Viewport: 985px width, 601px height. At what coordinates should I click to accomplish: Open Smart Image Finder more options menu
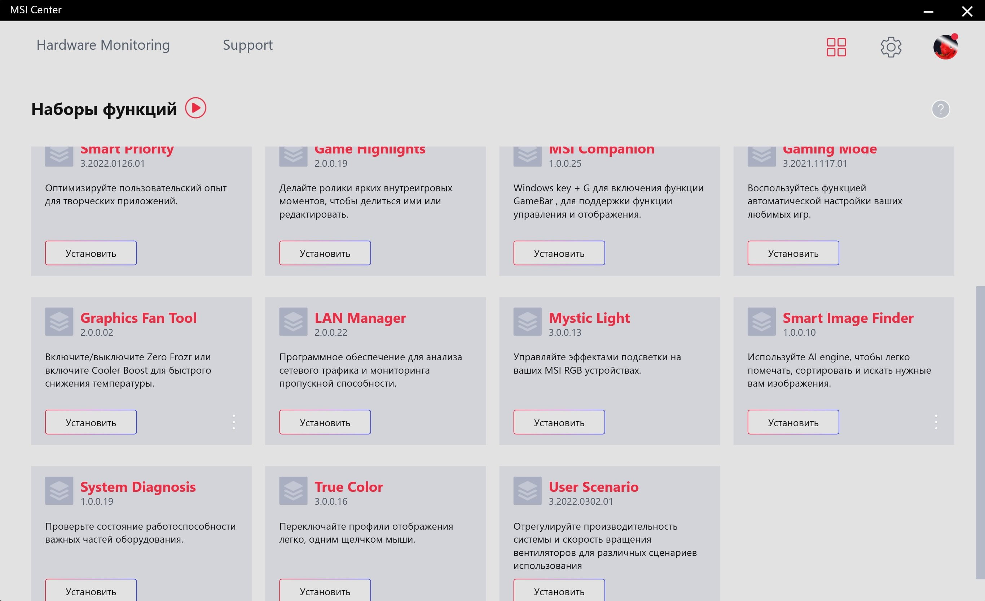coord(936,422)
